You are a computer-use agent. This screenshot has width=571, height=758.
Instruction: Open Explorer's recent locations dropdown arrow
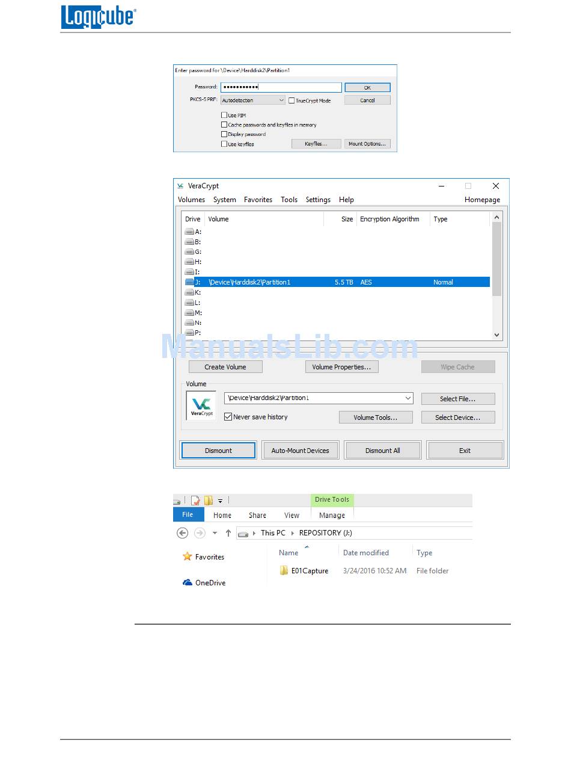pyautogui.click(x=215, y=534)
